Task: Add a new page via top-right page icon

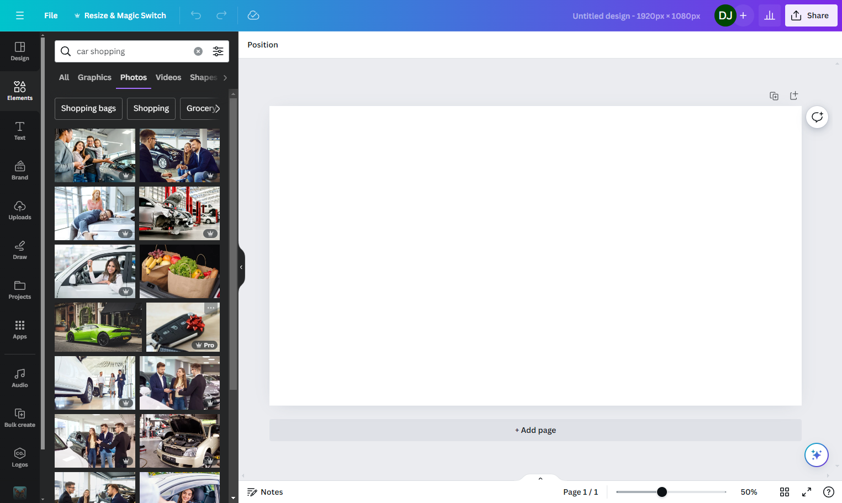Action: pos(794,96)
